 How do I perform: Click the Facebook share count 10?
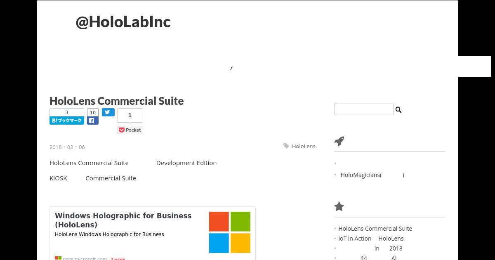click(93, 113)
